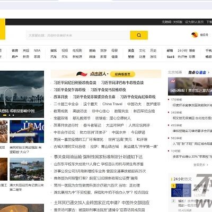Open the tennis player photo thumbnail
Image resolution: width=212 pixels, height=212 pixels.
(27, 132)
